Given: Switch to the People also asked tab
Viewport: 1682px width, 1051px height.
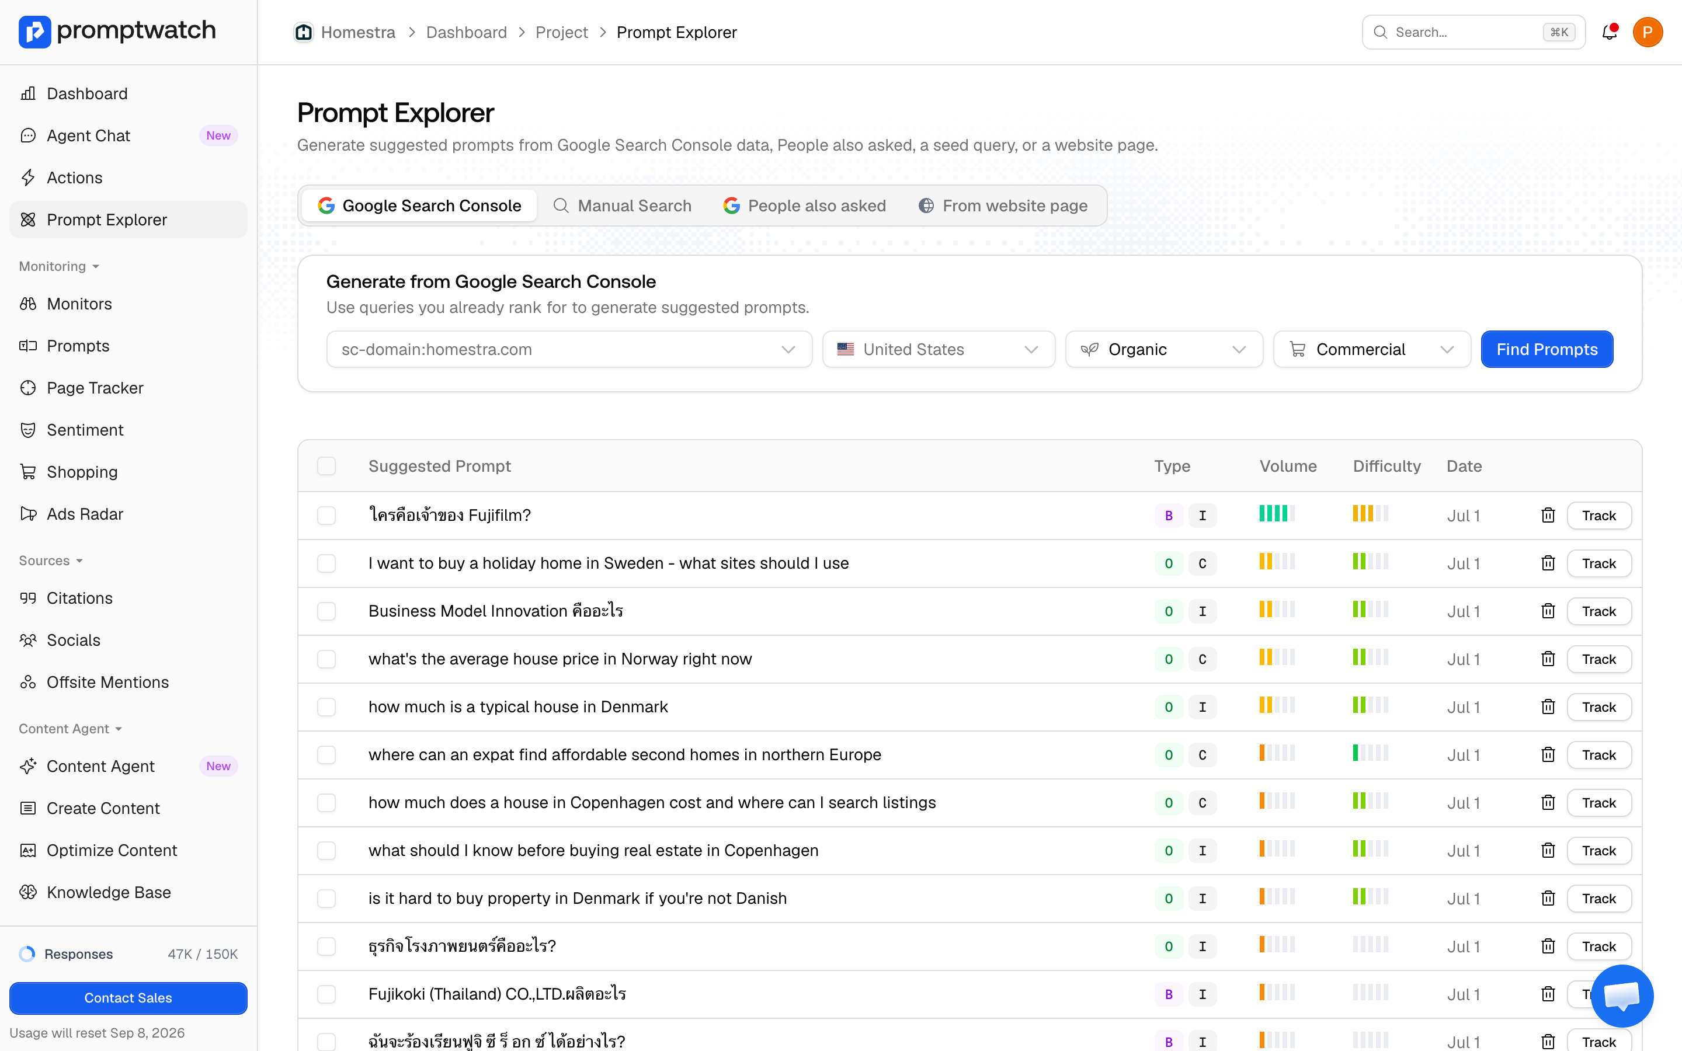Looking at the screenshot, I should click(805, 206).
